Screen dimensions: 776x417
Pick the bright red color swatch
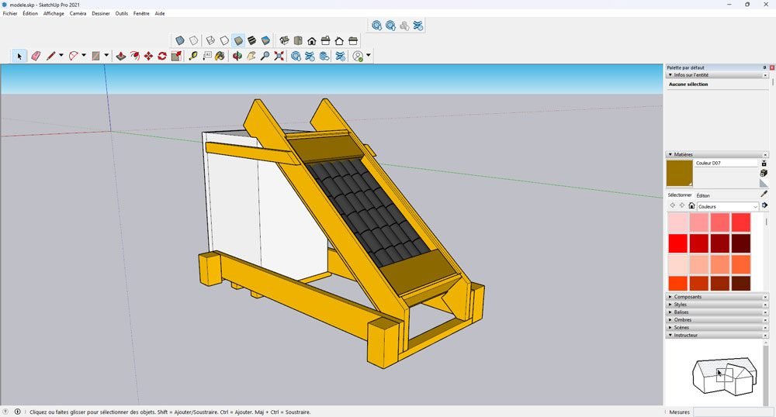coord(677,243)
